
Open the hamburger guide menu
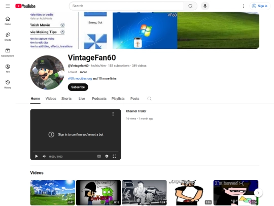pos(8,6)
